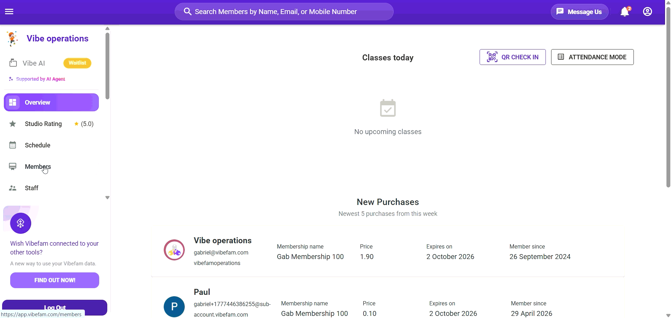Click the Supported by AI Agent sparkle icon
This screenshot has height=318, width=671.
pyautogui.click(x=11, y=79)
